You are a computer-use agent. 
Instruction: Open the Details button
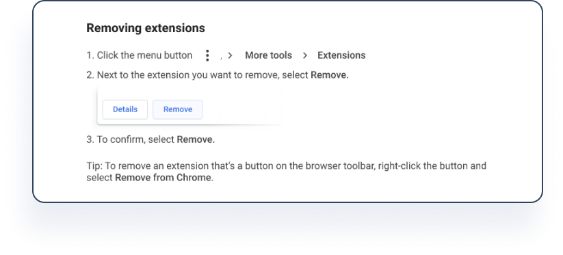point(125,109)
